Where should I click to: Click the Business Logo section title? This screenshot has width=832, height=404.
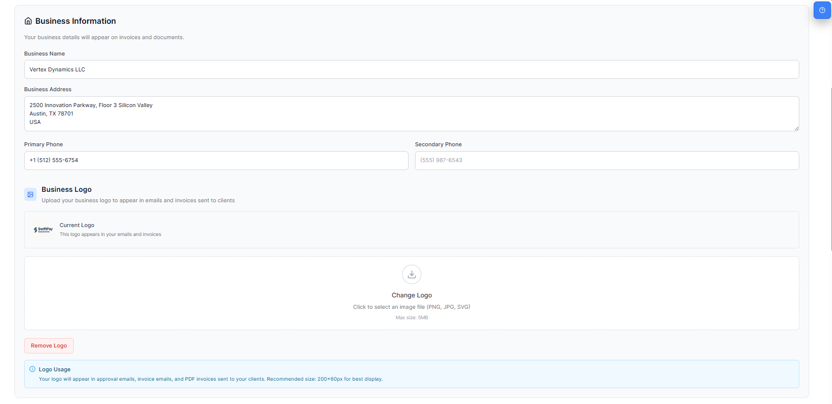click(66, 190)
